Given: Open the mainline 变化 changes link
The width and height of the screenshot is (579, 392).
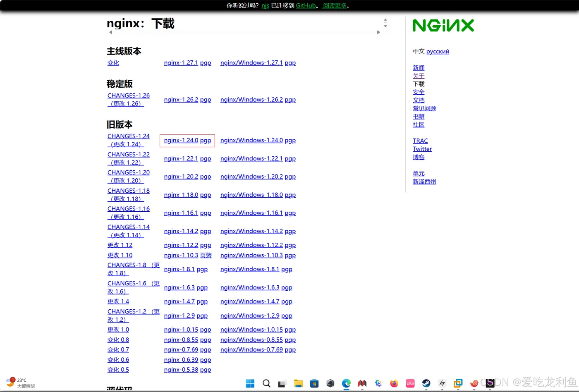Looking at the screenshot, I should click(113, 63).
